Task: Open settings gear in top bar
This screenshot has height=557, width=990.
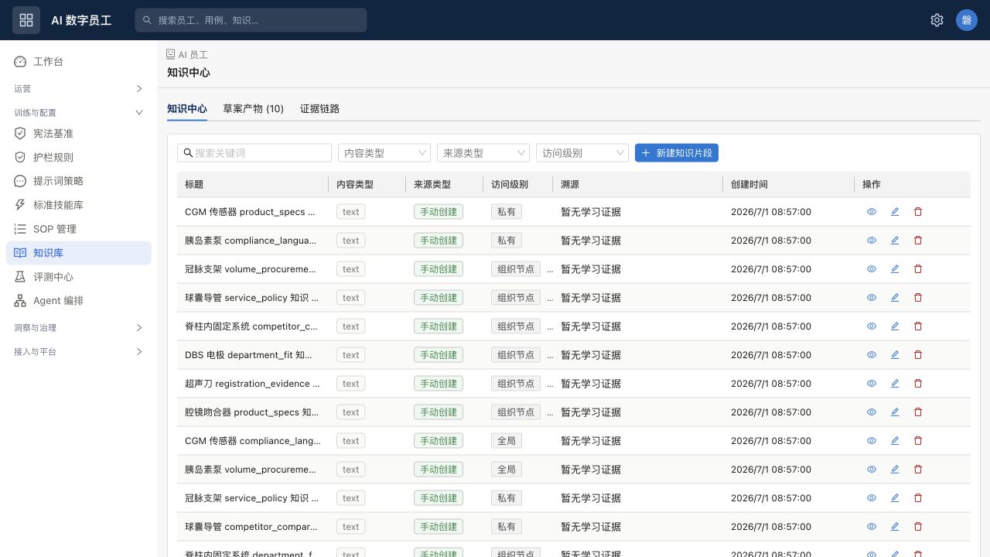Action: (x=937, y=20)
